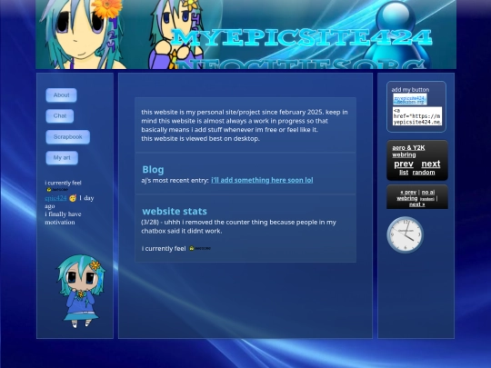Click the chibi character image in the sidebar
491x368 pixels.
81,291
